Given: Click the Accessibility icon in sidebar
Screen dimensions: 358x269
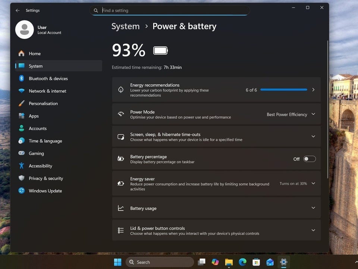Looking at the screenshot, I should tap(22, 166).
